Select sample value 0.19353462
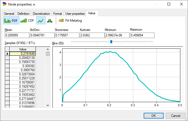 click(22, 95)
